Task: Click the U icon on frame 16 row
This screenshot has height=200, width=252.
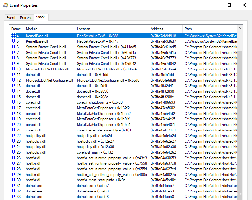Action: 13,102
